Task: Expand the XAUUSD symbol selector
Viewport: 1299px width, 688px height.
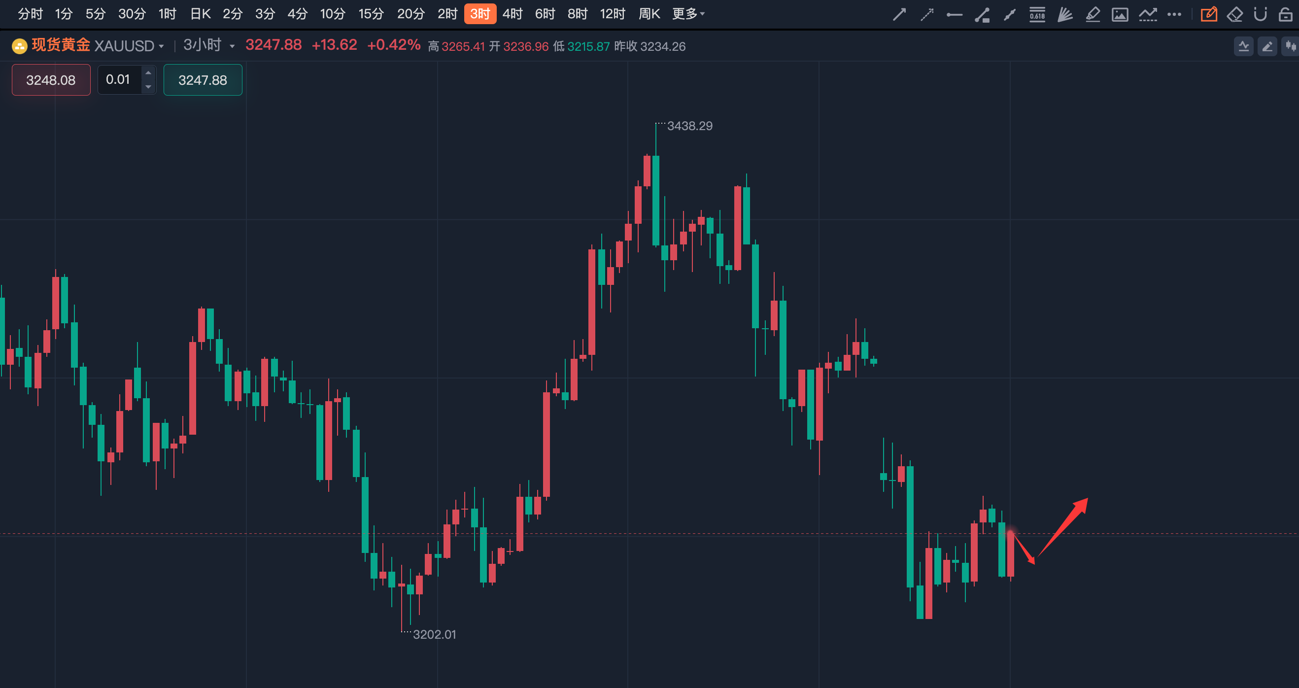Action: coord(161,46)
